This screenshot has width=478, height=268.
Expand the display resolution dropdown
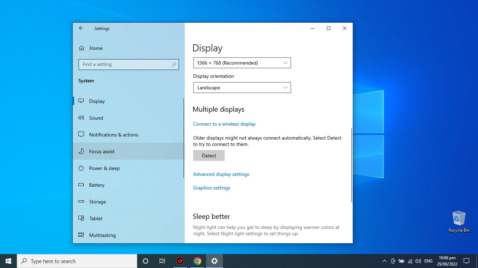(242, 63)
